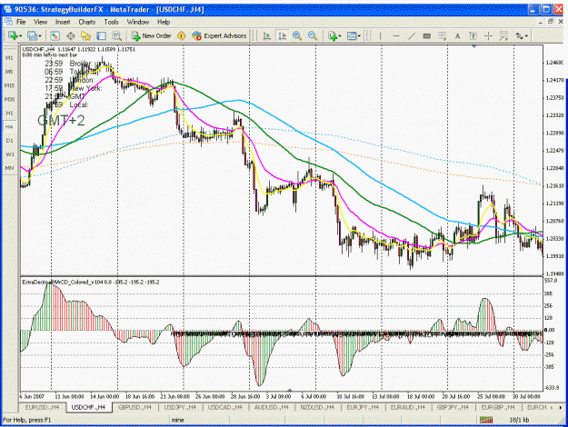This screenshot has height=427, width=568.
Task: Select the Fibonacci expansion tool
Action: pyautogui.click(x=503, y=35)
